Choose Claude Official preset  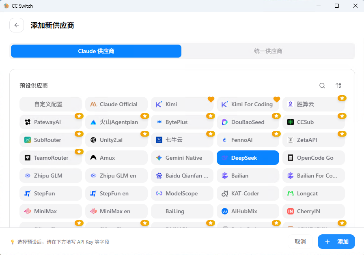116,104
